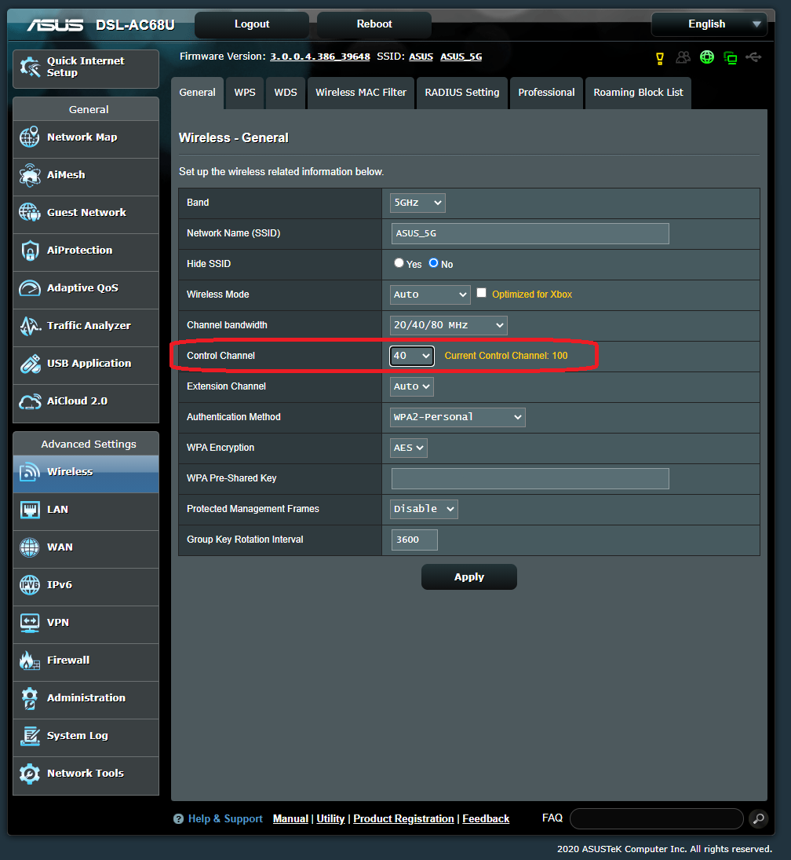Click the AiProtection shield lock icon
This screenshot has width=791, height=860.
pyautogui.click(x=30, y=250)
